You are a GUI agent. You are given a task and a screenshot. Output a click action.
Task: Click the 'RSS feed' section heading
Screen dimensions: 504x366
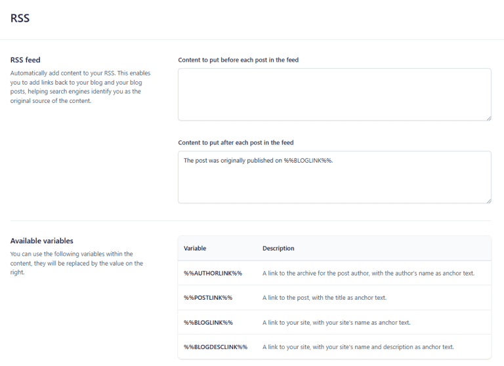pos(26,60)
